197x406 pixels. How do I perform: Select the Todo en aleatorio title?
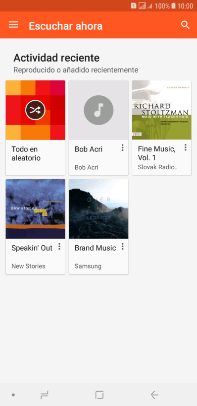26,153
